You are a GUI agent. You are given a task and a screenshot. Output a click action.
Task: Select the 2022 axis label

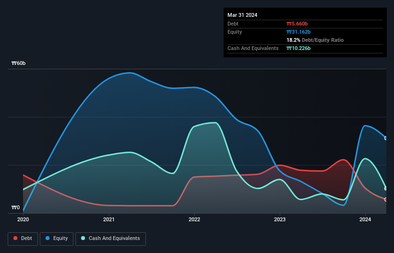(x=194, y=219)
